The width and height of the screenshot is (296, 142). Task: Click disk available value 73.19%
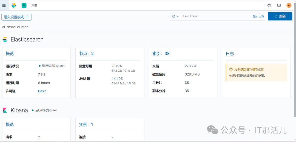point(117,66)
